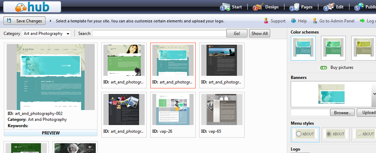Open the Category dropdown
376x153 pixels.
coord(46,34)
